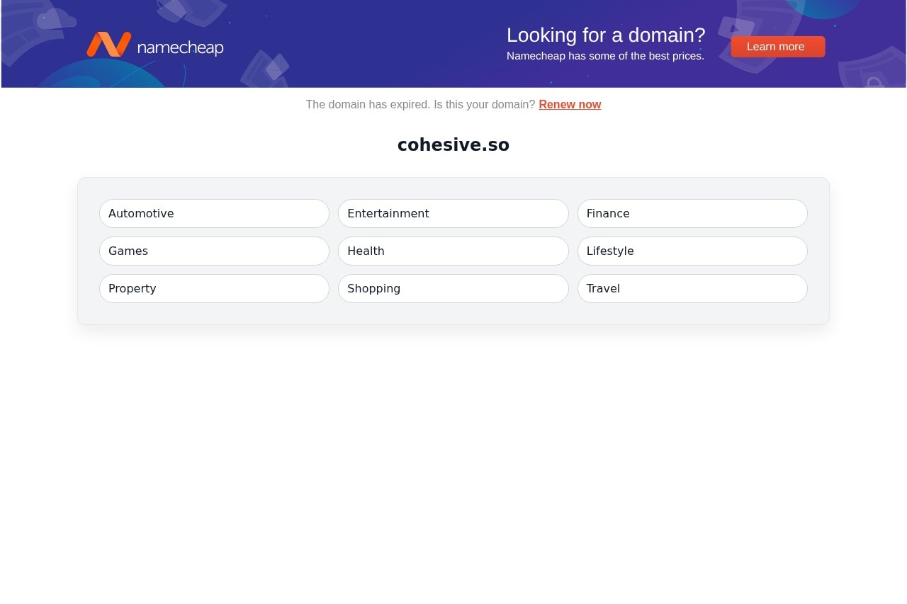Click the orange Namecheap N logo icon
The image size is (907, 604).
pyautogui.click(x=108, y=45)
